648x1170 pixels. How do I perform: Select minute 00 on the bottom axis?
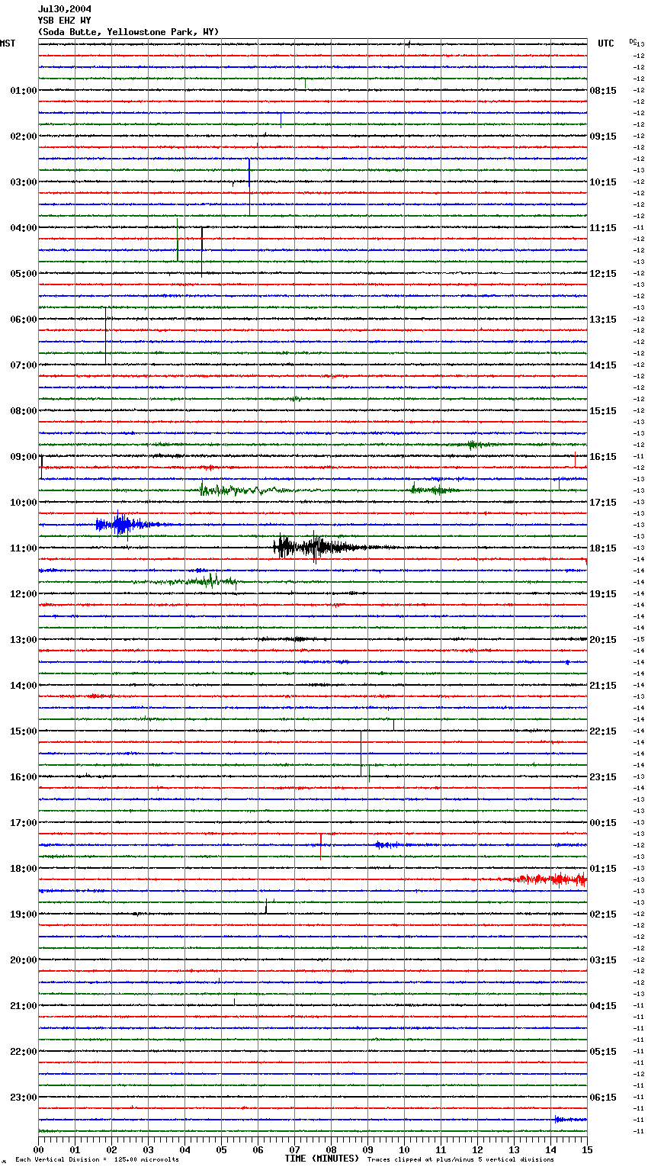[38, 1149]
